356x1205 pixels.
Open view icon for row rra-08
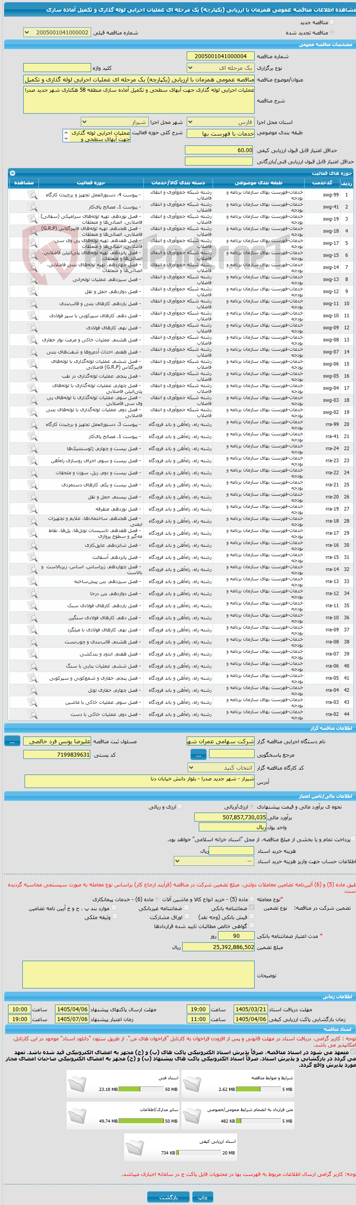(x=32, y=642)
